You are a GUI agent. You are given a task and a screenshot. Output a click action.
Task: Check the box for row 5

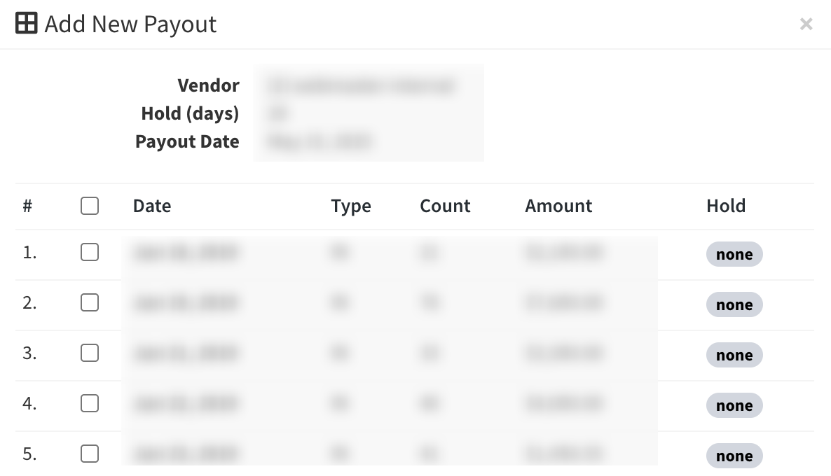(x=90, y=453)
